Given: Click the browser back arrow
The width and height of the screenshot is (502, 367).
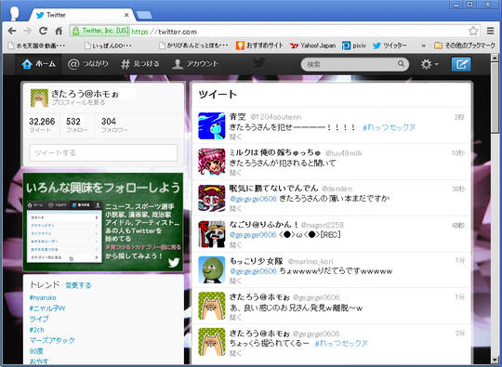Looking at the screenshot, I should (x=12, y=31).
